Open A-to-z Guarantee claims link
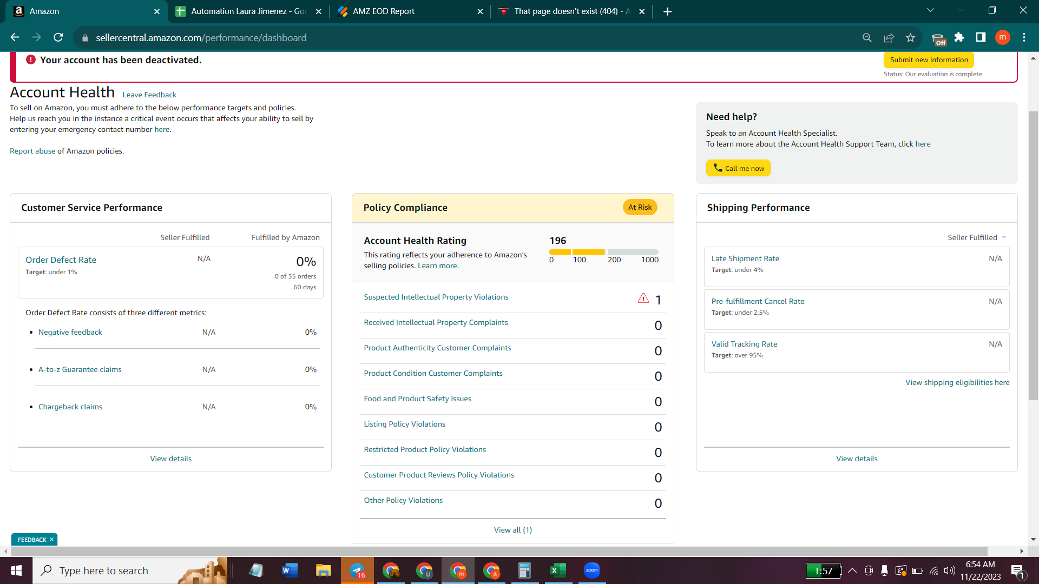 [80, 369]
